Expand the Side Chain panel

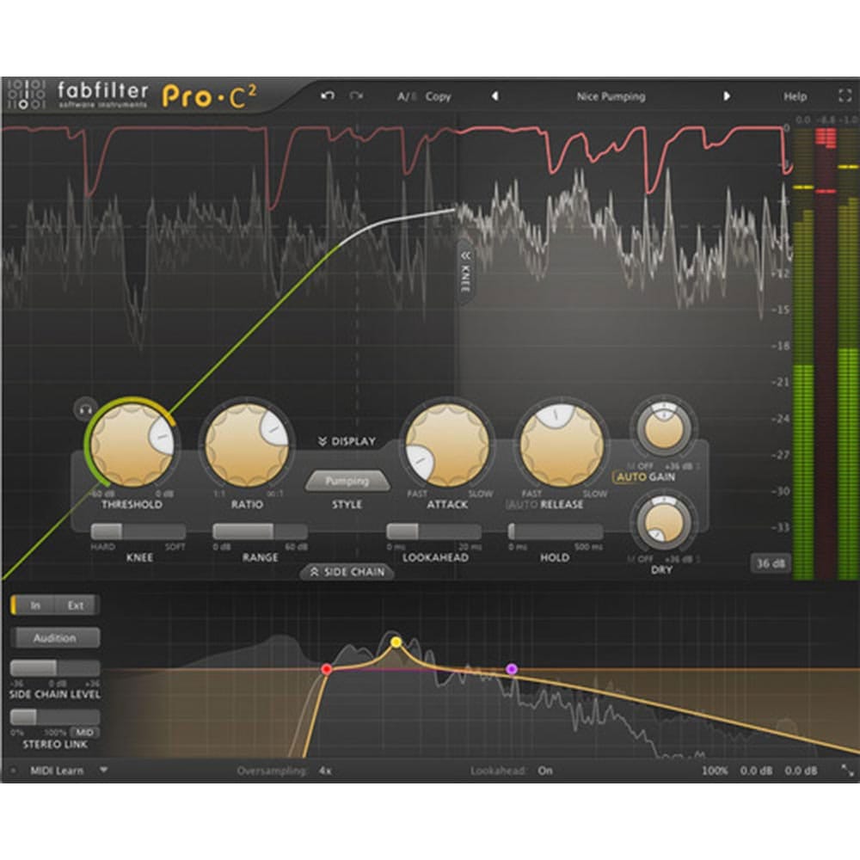[347, 571]
